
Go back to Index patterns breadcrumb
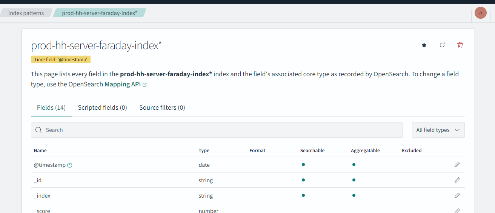(x=26, y=13)
